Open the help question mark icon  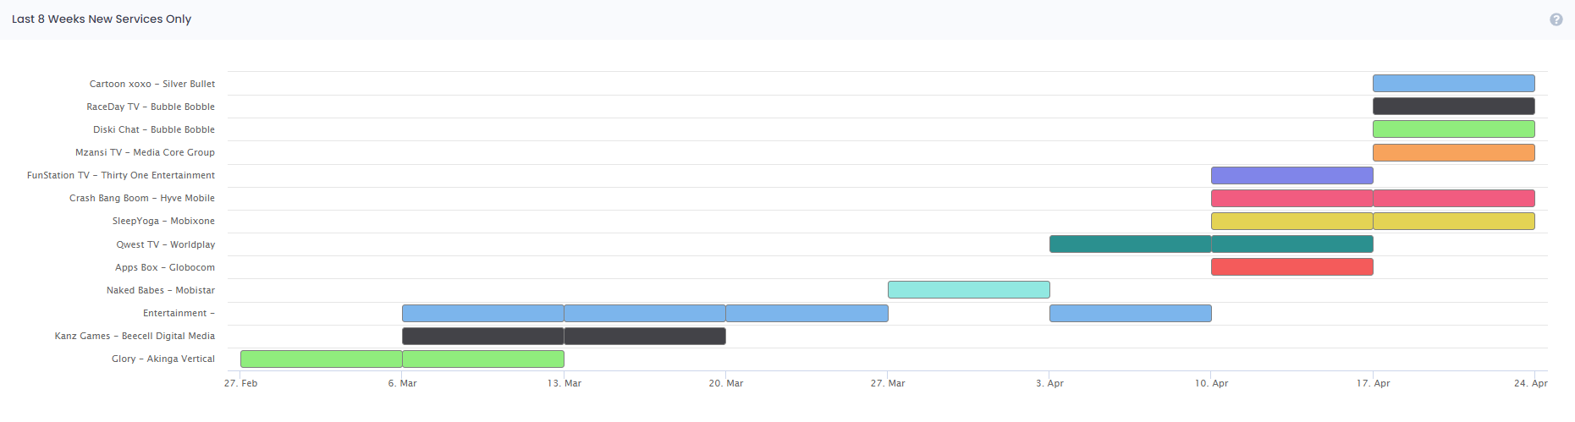(x=1556, y=19)
